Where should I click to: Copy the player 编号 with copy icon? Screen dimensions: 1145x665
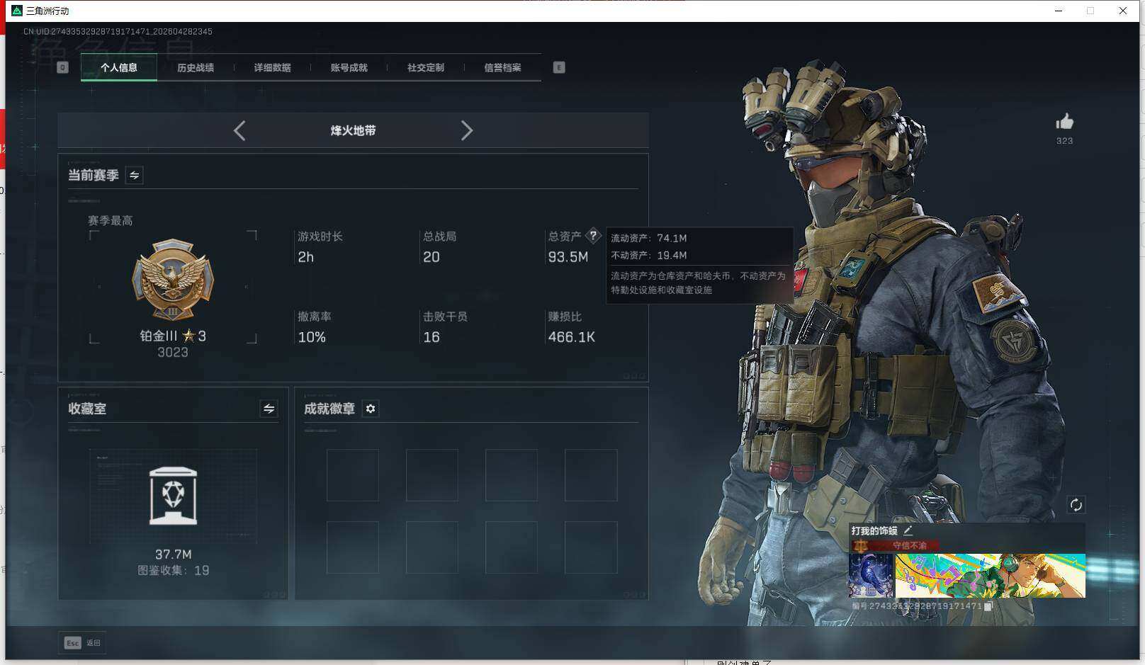[988, 606]
